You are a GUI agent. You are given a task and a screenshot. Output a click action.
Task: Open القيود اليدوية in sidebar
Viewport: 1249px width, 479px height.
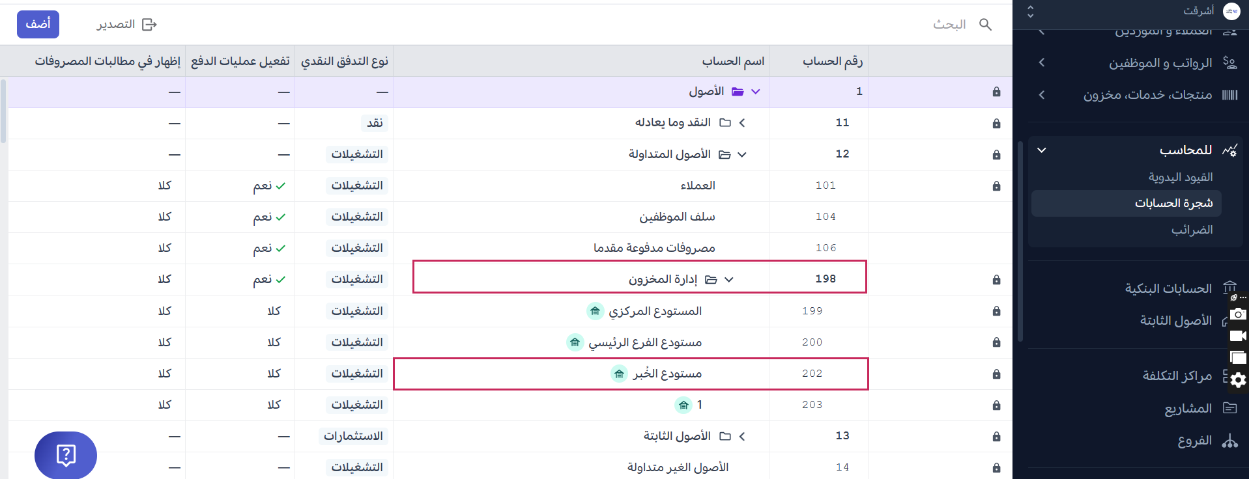(x=1180, y=177)
